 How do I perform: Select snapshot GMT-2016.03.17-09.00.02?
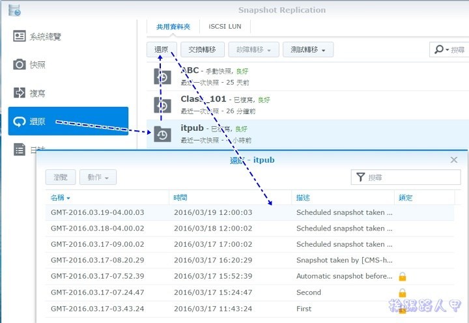click(249, 244)
